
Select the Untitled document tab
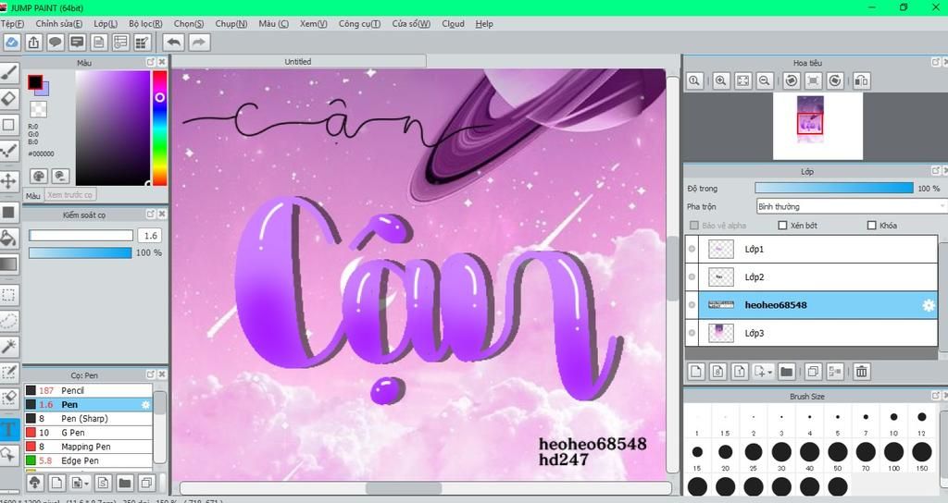pyautogui.click(x=299, y=62)
